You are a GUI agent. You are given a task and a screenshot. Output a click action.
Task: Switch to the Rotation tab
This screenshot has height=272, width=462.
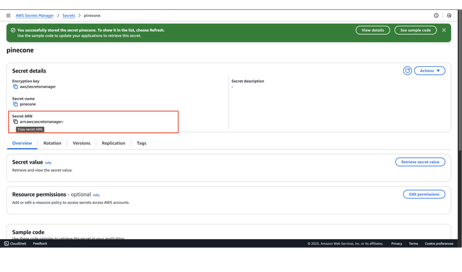(52, 143)
